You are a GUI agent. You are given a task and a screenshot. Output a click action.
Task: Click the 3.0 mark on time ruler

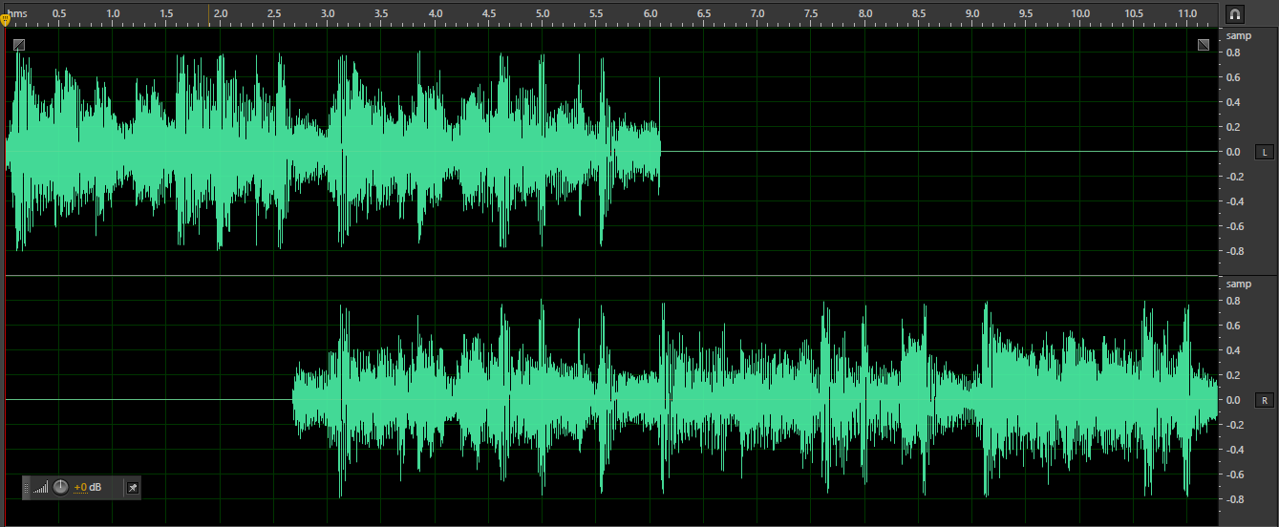pos(328,14)
